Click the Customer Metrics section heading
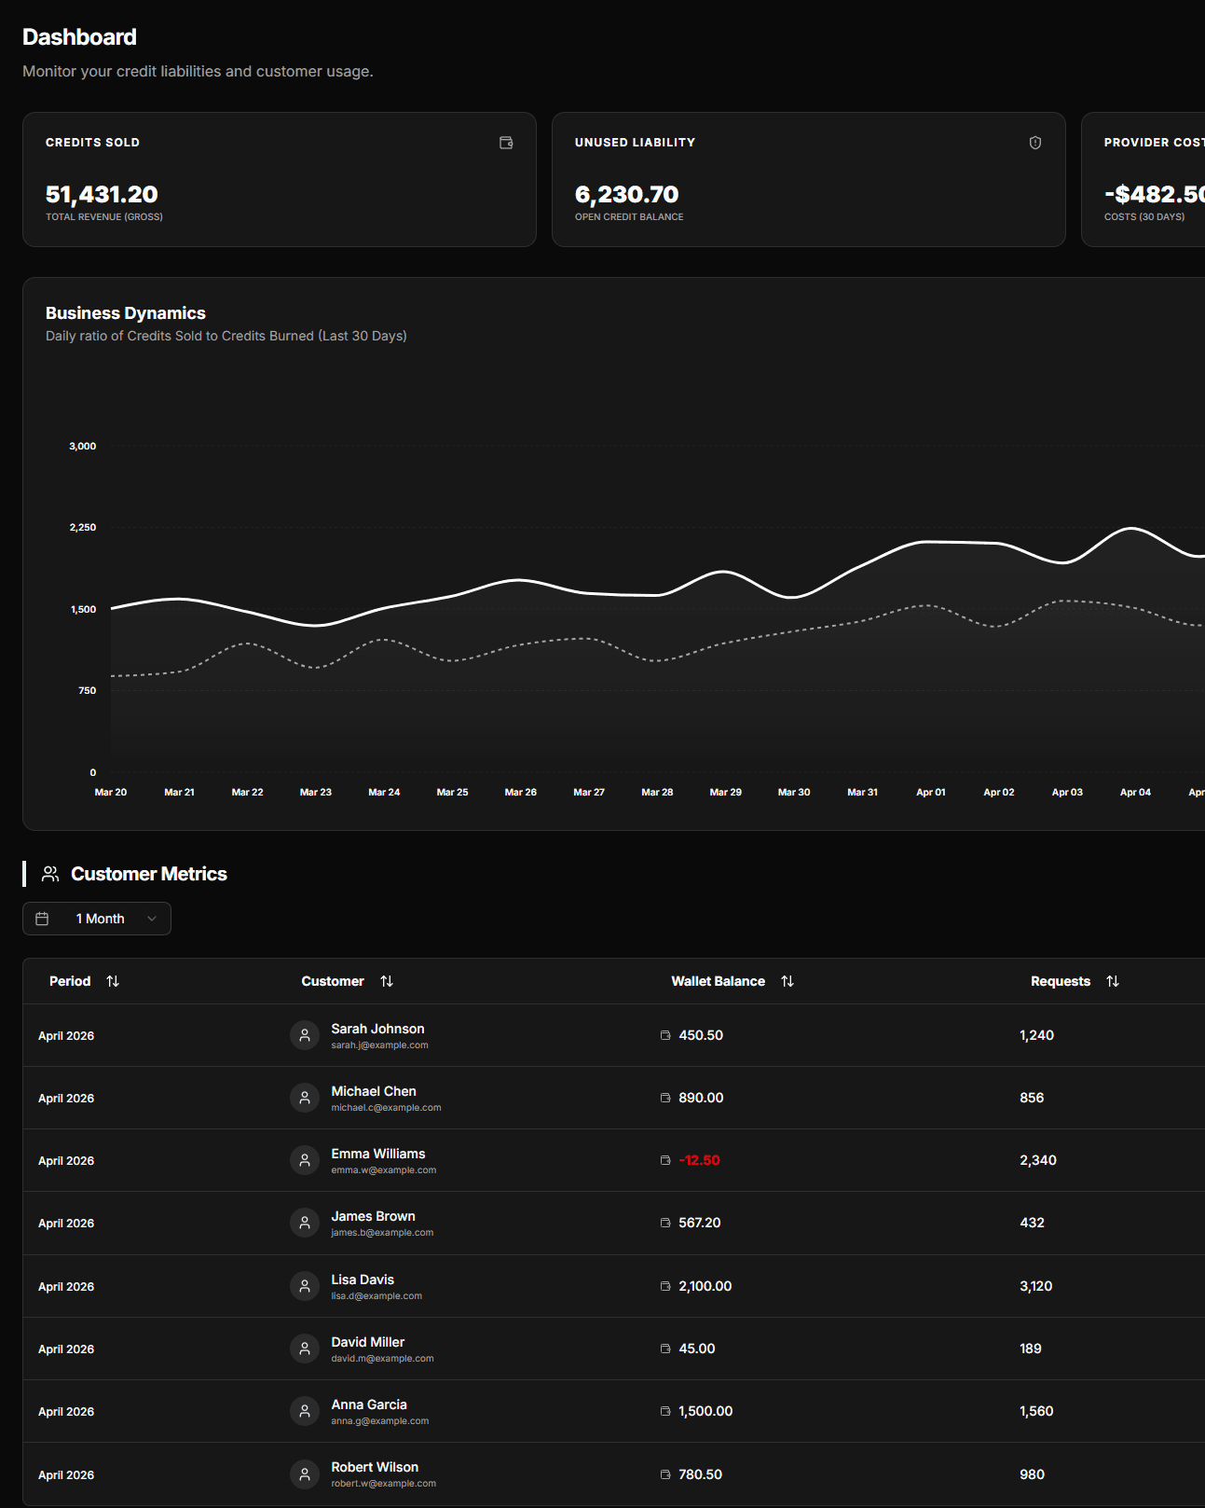 click(149, 874)
